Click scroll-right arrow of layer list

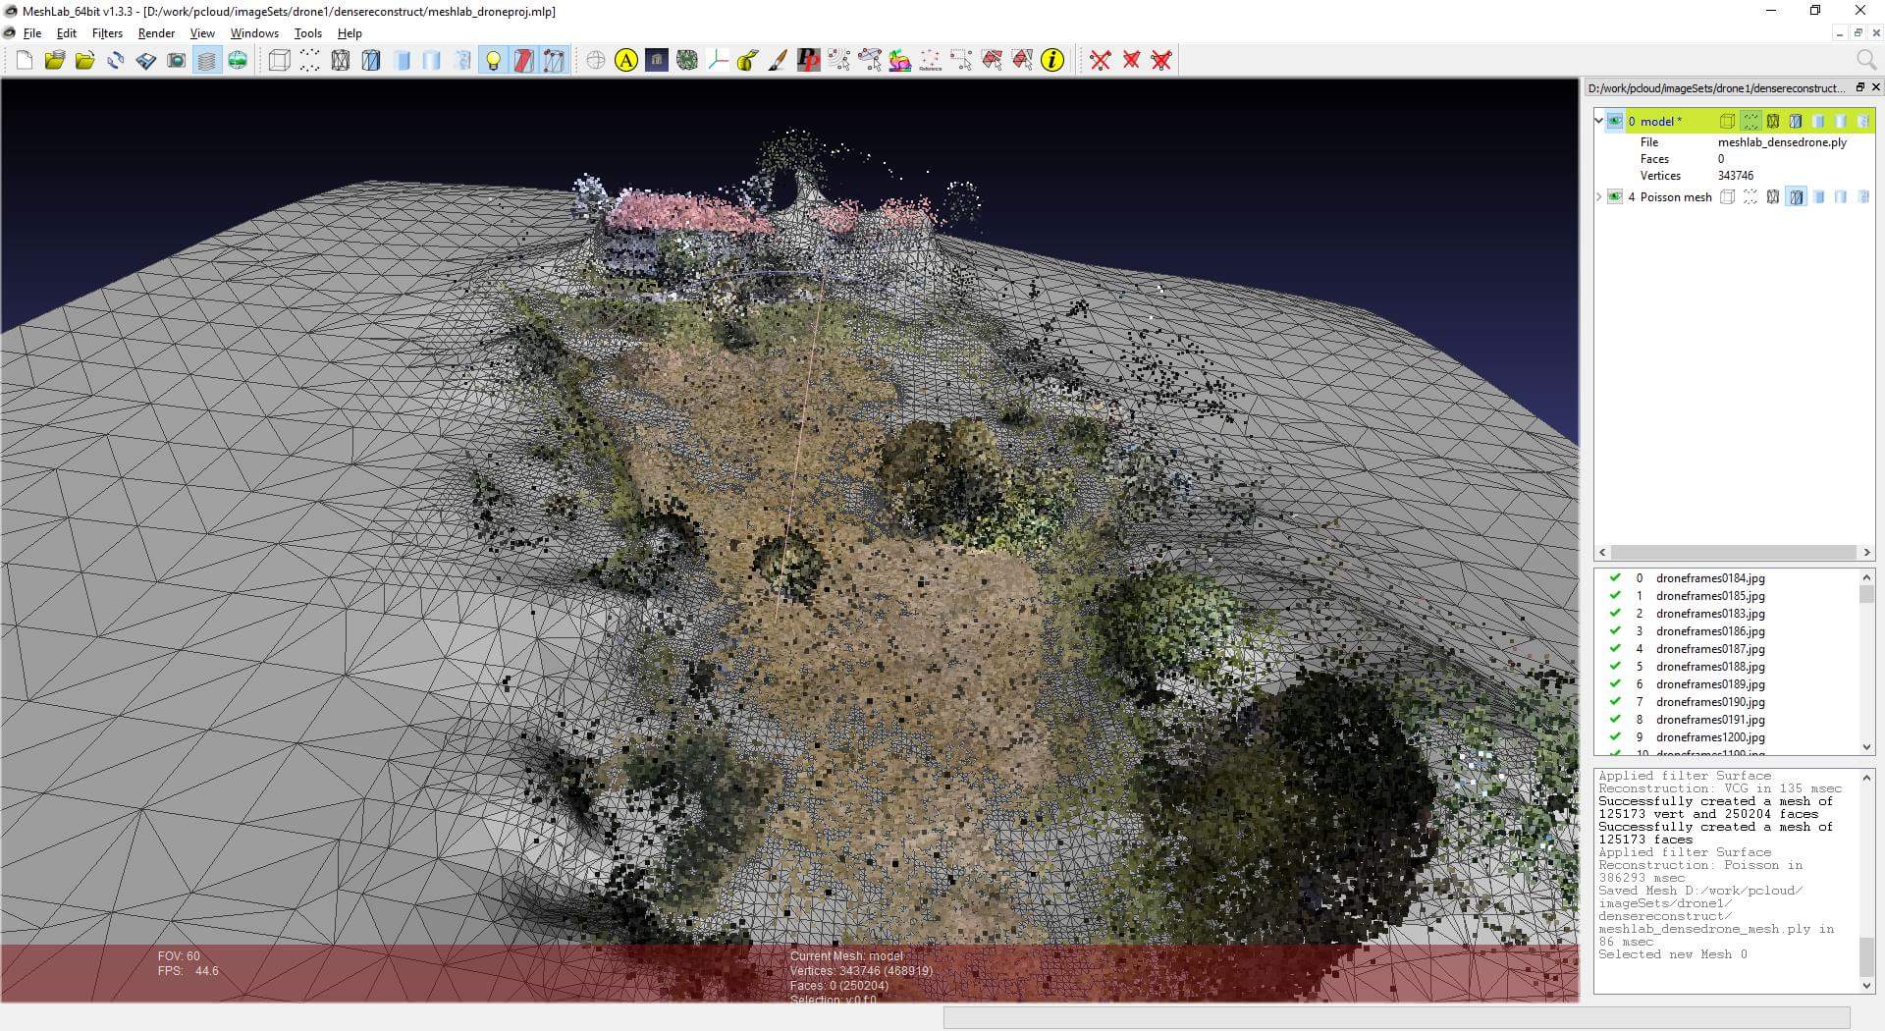point(1866,553)
